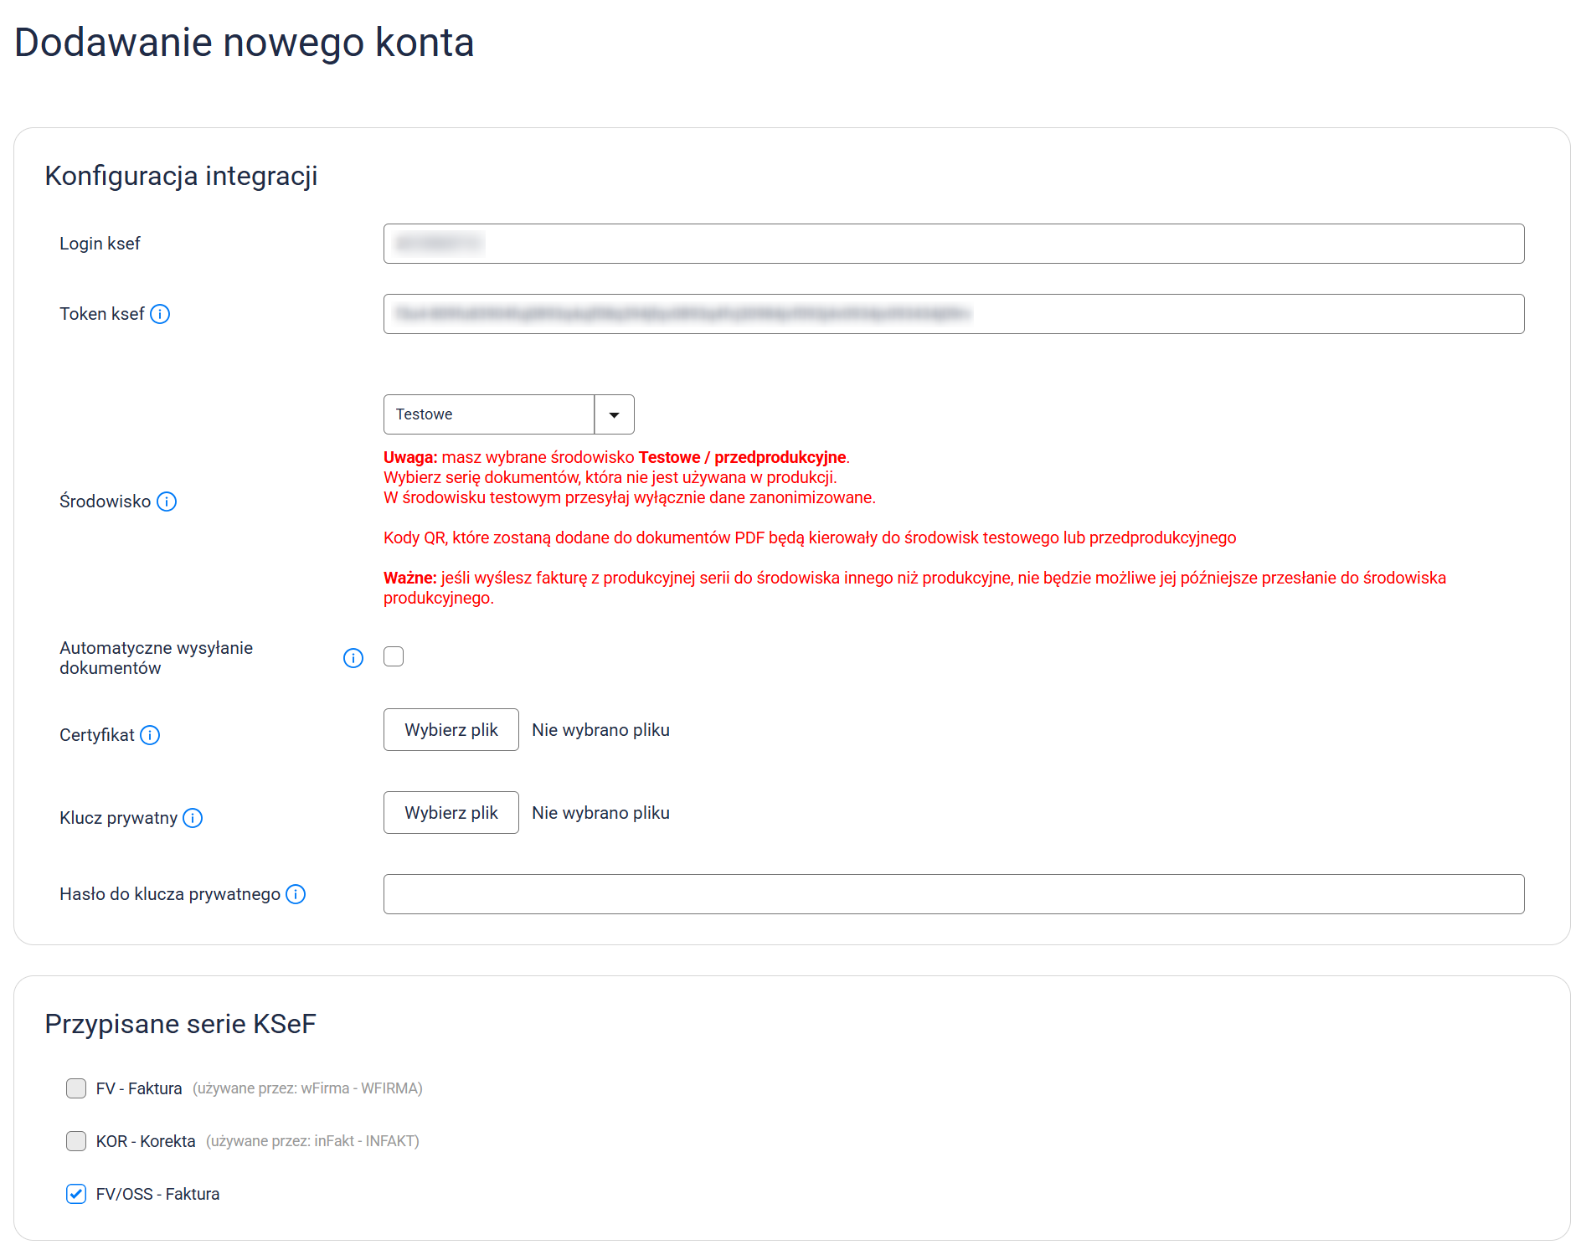Click info icon for Hasło do klucza prywatnego
This screenshot has width=1586, height=1255.
296,894
